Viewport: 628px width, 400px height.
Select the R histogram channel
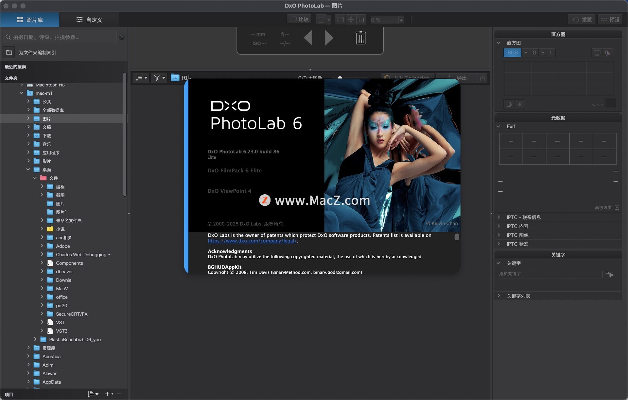(526, 53)
